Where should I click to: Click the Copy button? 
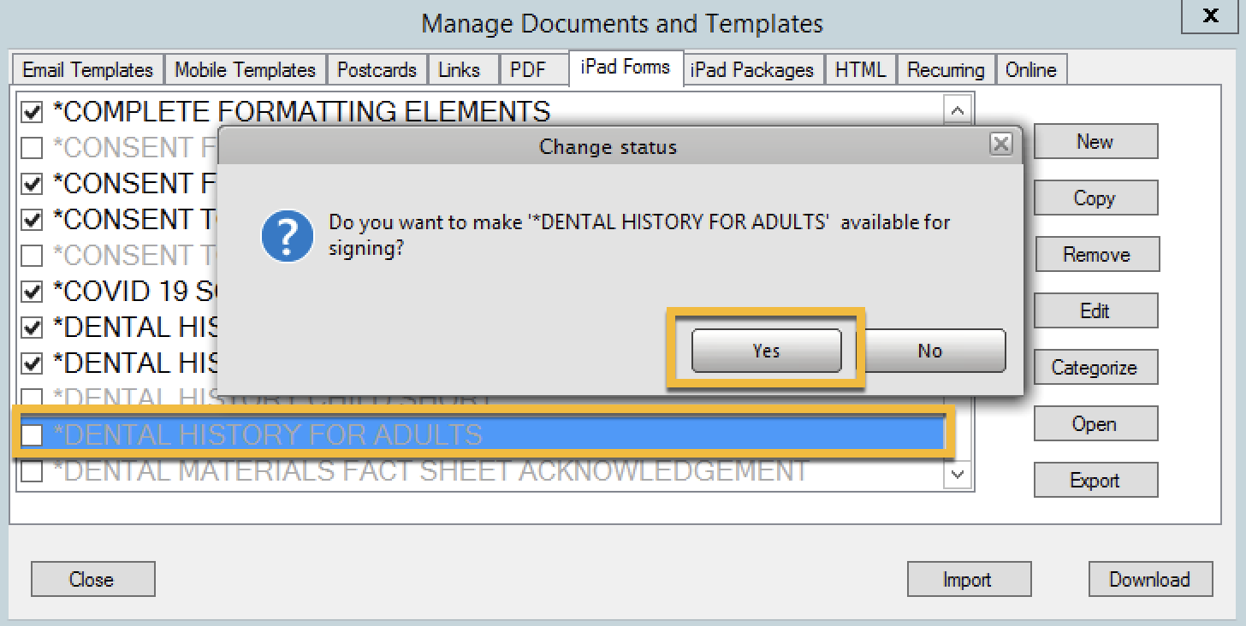pyautogui.click(x=1095, y=198)
